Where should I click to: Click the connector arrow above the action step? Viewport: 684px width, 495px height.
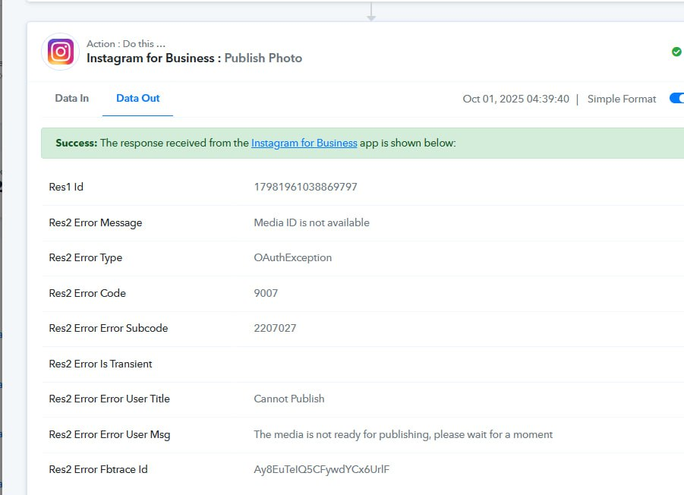(370, 12)
